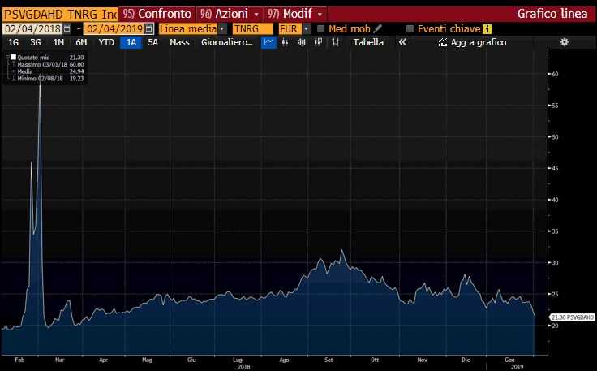
Task: Open the EUR currency dropdown arrow
Action: coord(307,29)
